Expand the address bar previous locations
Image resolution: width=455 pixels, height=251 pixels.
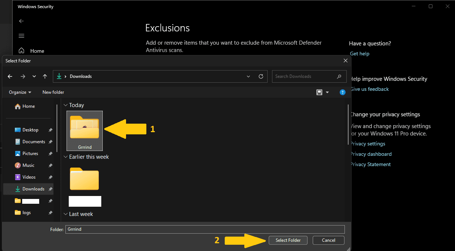coord(248,76)
